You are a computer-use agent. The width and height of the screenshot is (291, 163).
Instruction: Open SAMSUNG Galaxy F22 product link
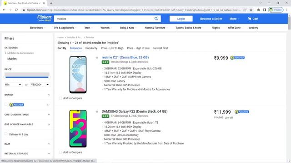pos(135,111)
